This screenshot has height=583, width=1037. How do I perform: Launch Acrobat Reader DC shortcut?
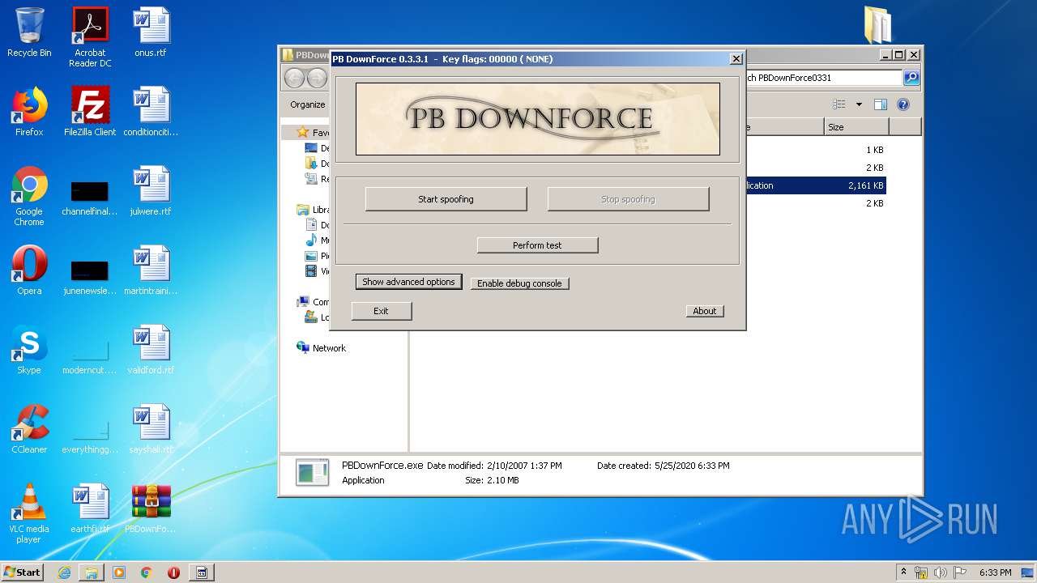coord(90,37)
